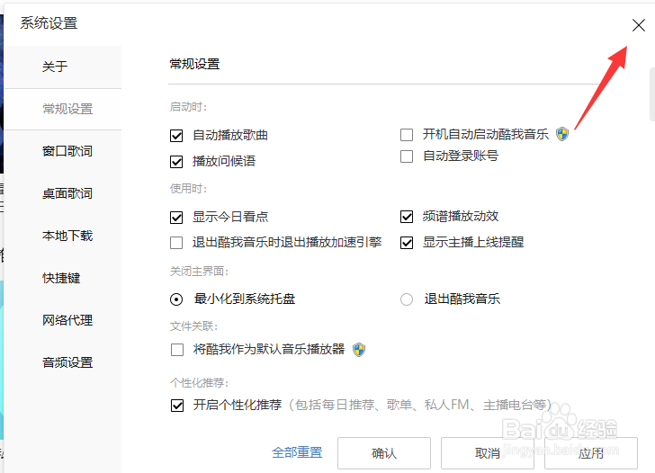Click the shield icon beside 默认音乐播放器

tap(359, 350)
